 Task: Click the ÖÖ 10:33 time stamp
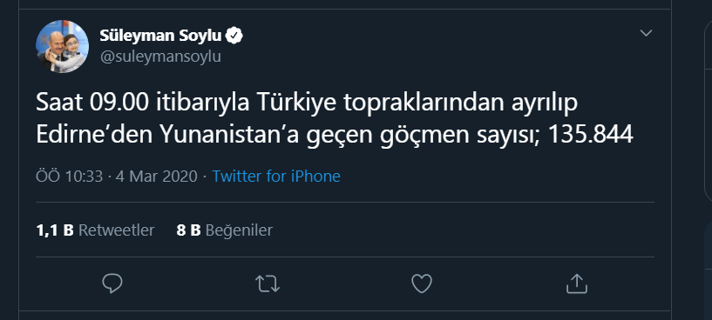70,177
